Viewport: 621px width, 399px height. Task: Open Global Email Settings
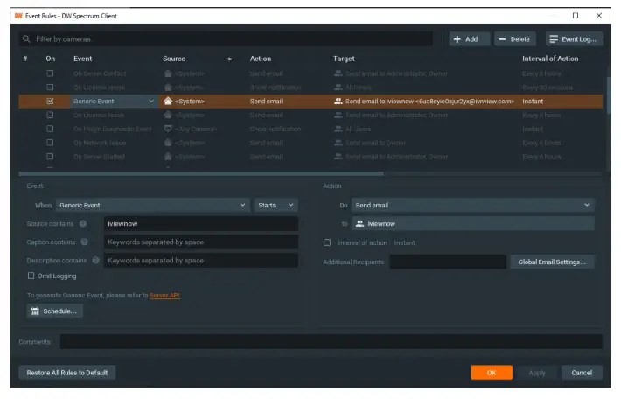(552, 262)
